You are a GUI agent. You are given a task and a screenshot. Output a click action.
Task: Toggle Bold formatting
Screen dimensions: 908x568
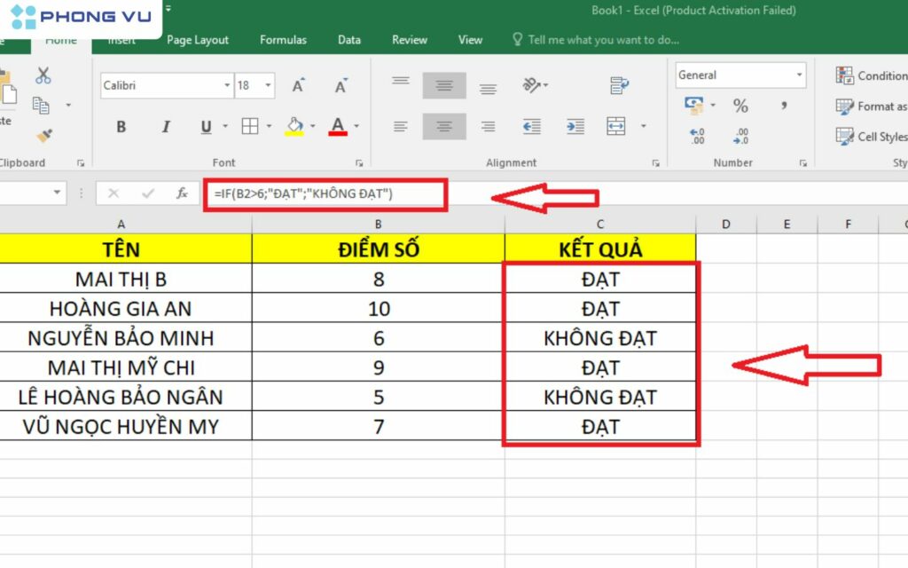[x=121, y=127]
